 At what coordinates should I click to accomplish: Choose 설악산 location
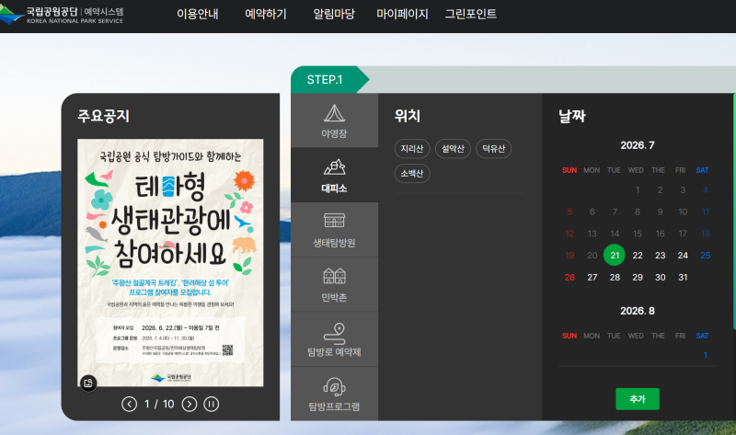coord(453,149)
